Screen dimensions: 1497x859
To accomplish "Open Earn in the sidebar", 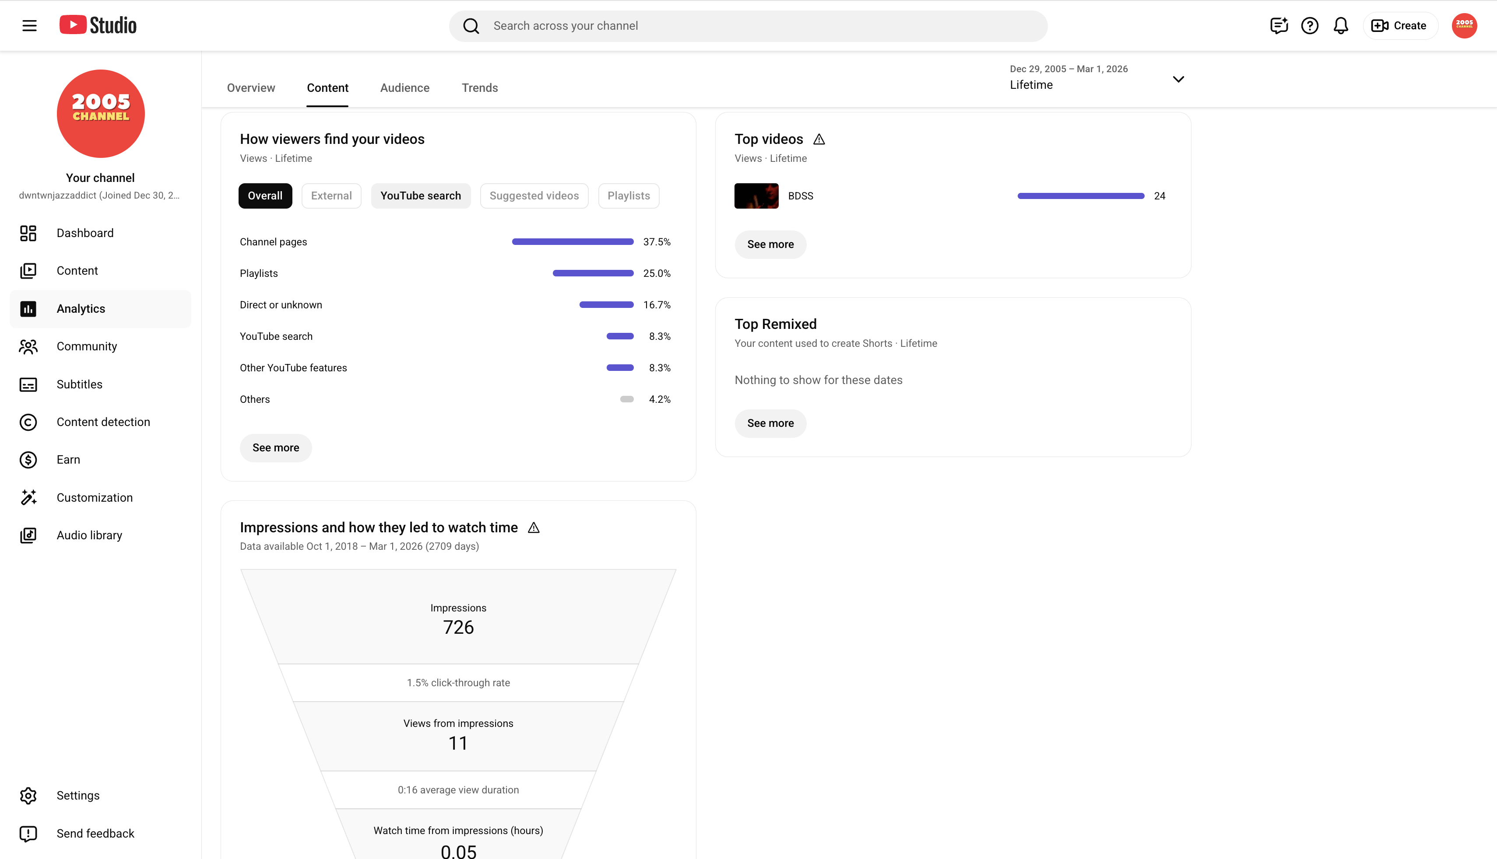I will point(100,460).
